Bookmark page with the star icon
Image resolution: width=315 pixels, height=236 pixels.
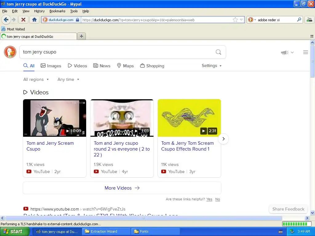pyautogui.click(x=235, y=20)
